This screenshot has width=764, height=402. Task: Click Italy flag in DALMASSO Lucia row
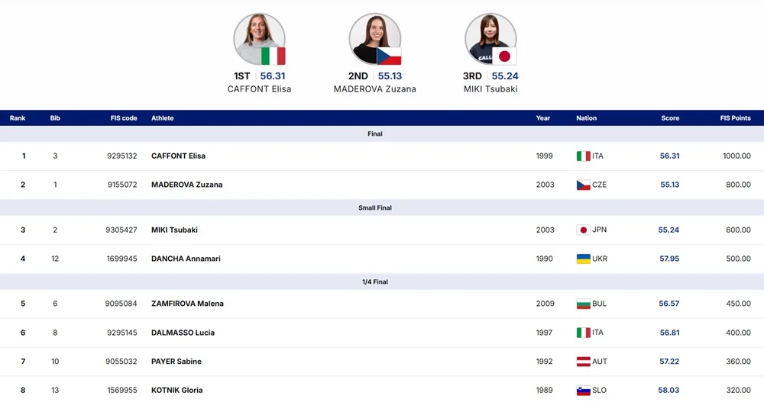click(x=583, y=333)
